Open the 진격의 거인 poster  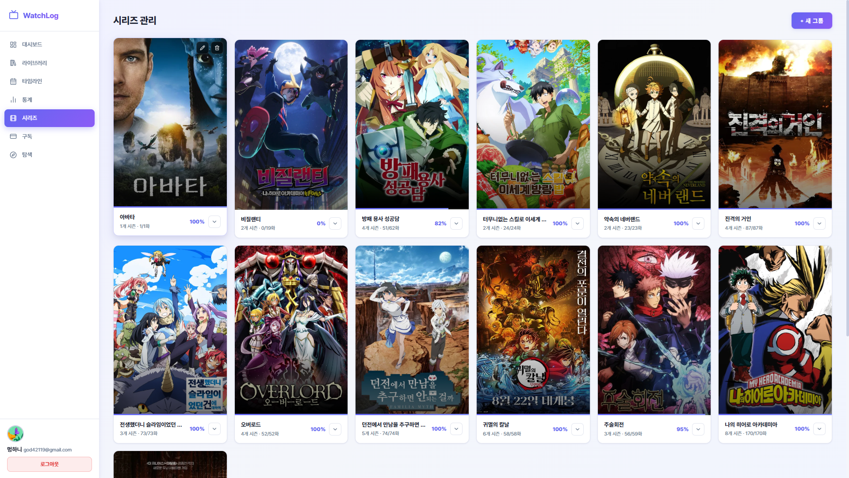click(x=775, y=124)
